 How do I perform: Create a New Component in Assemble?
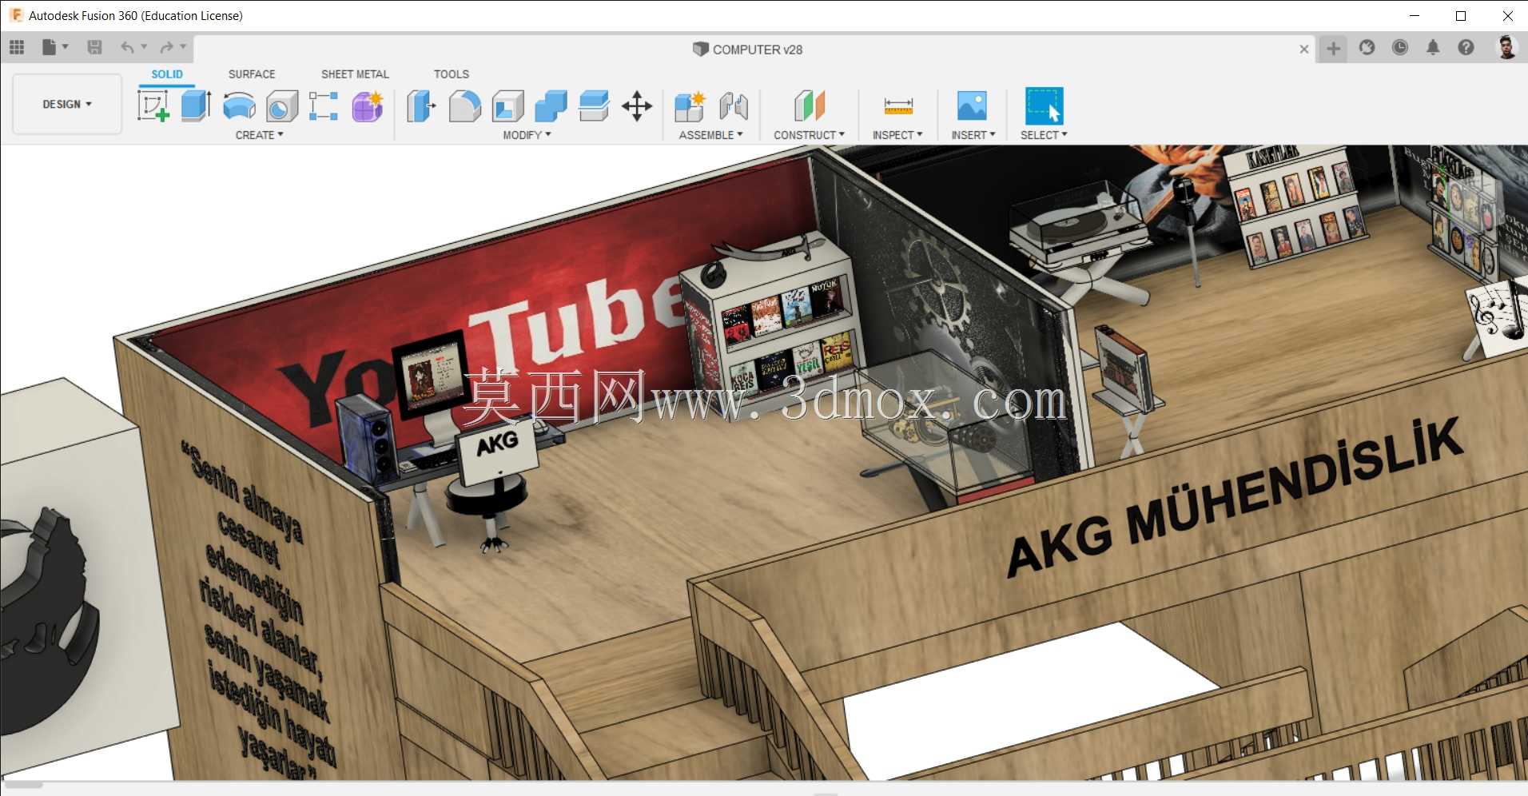point(690,105)
